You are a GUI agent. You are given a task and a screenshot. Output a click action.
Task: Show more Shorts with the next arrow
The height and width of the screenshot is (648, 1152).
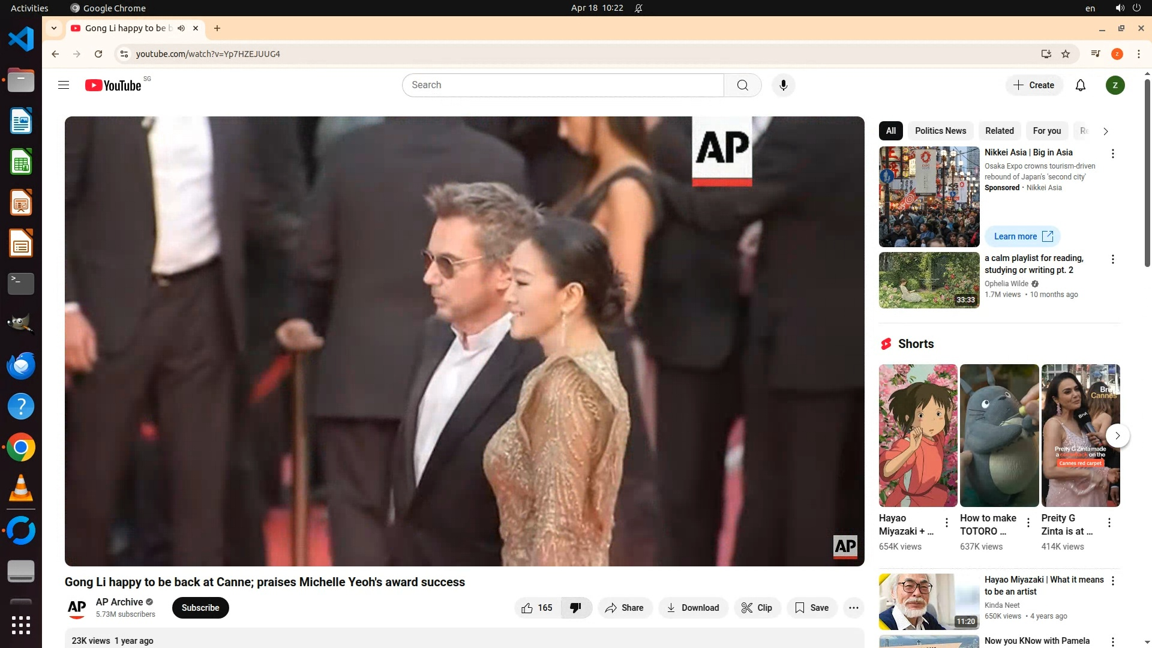(x=1117, y=436)
